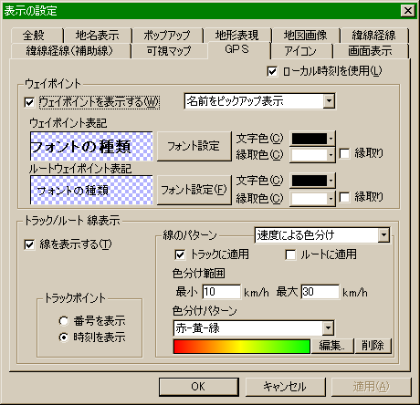The width and height of the screenshot is (420, 405).
Task: Select 番号を表示 radio button
Action: tap(63, 321)
